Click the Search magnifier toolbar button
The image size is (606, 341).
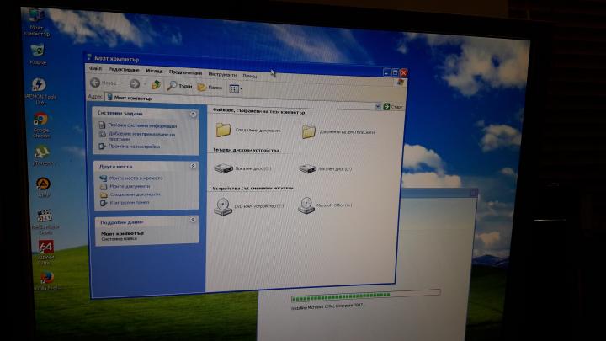coord(179,85)
